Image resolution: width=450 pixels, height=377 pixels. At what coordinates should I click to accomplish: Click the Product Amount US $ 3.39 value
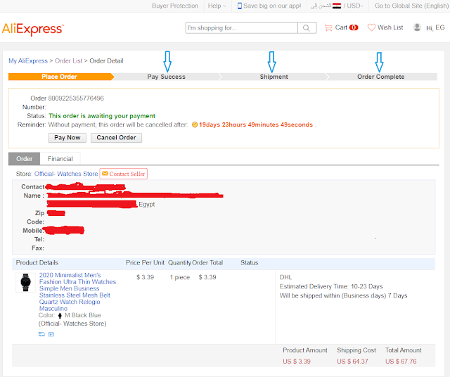(297, 362)
